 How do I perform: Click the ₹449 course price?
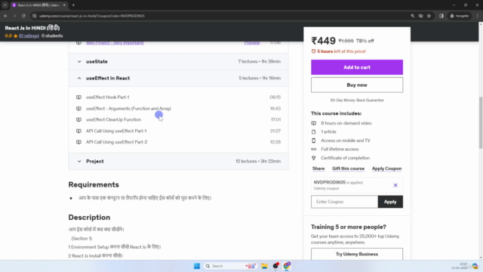(x=323, y=41)
